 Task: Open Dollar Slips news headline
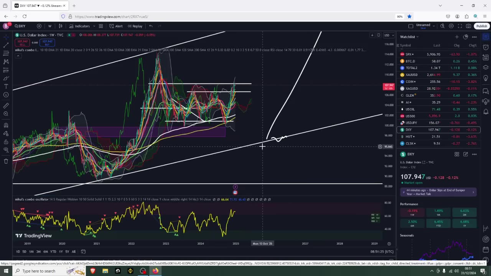[x=438, y=192]
